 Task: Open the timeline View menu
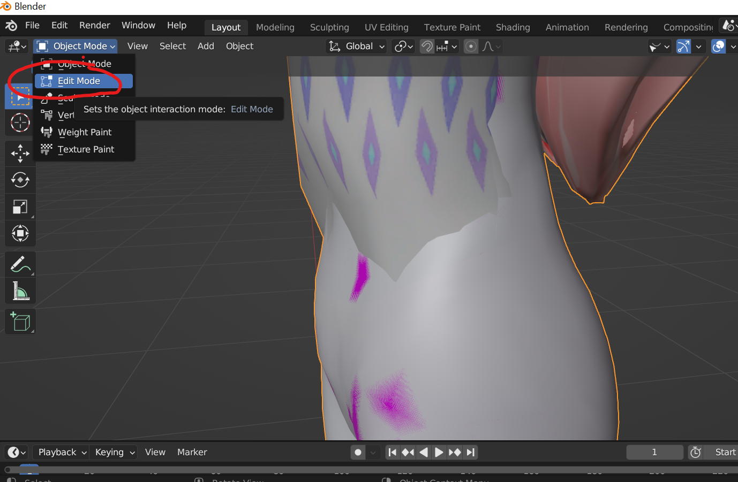coord(155,453)
